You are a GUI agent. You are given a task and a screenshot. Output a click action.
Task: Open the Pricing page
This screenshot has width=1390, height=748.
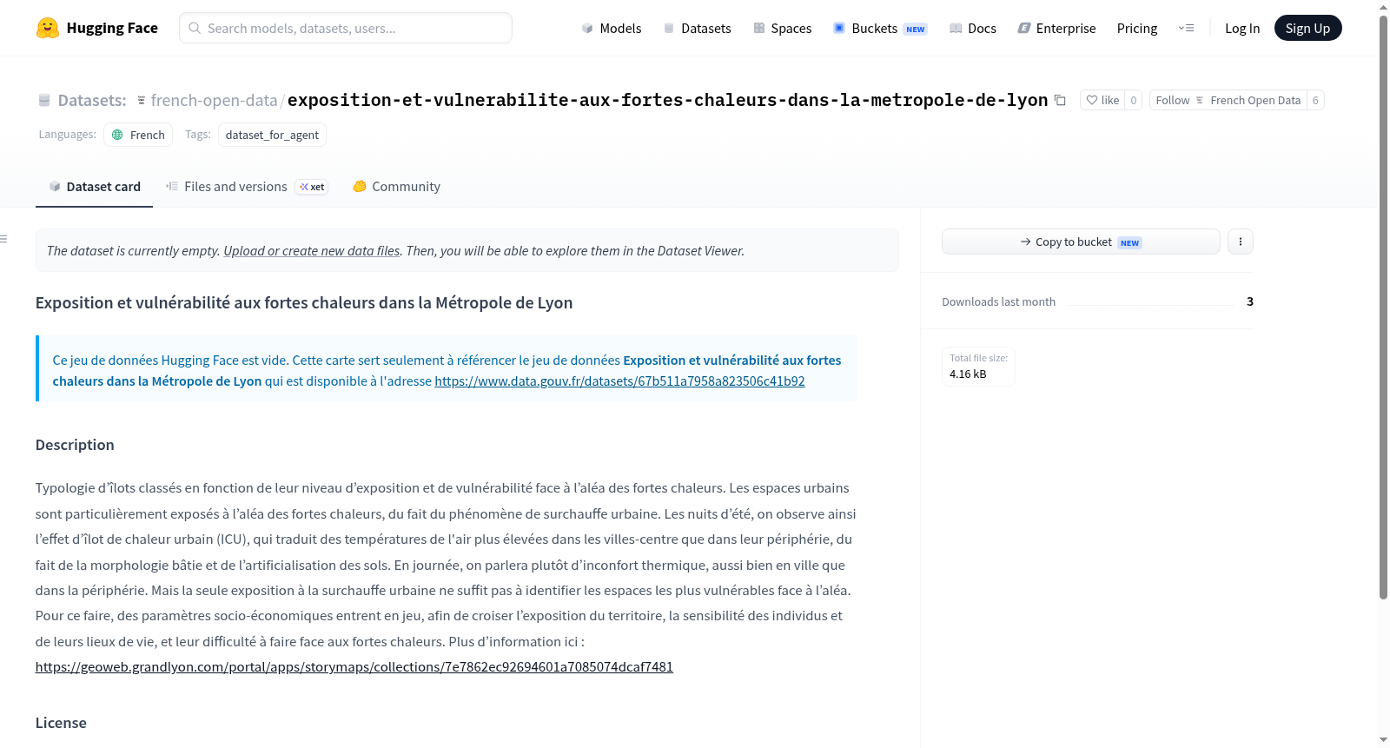[x=1137, y=28]
